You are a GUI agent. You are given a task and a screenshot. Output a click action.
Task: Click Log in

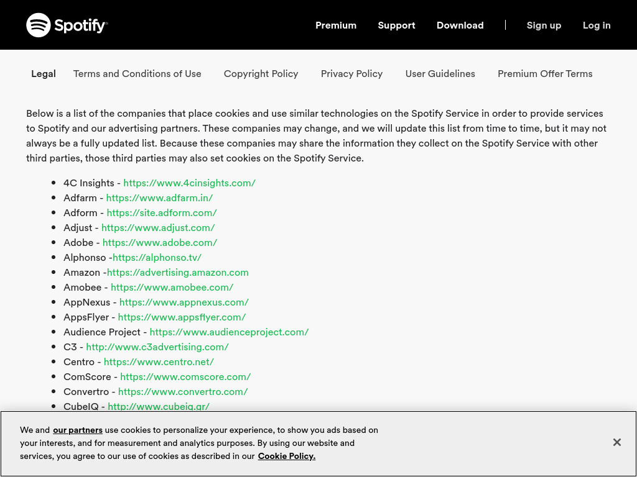pyautogui.click(x=597, y=25)
